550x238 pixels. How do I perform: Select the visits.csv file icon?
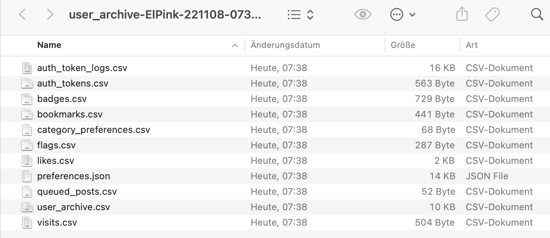coord(27,223)
